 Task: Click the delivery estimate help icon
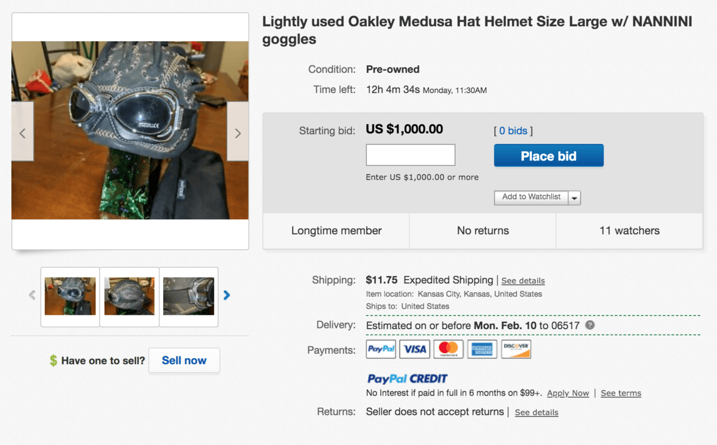click(590, 325)
